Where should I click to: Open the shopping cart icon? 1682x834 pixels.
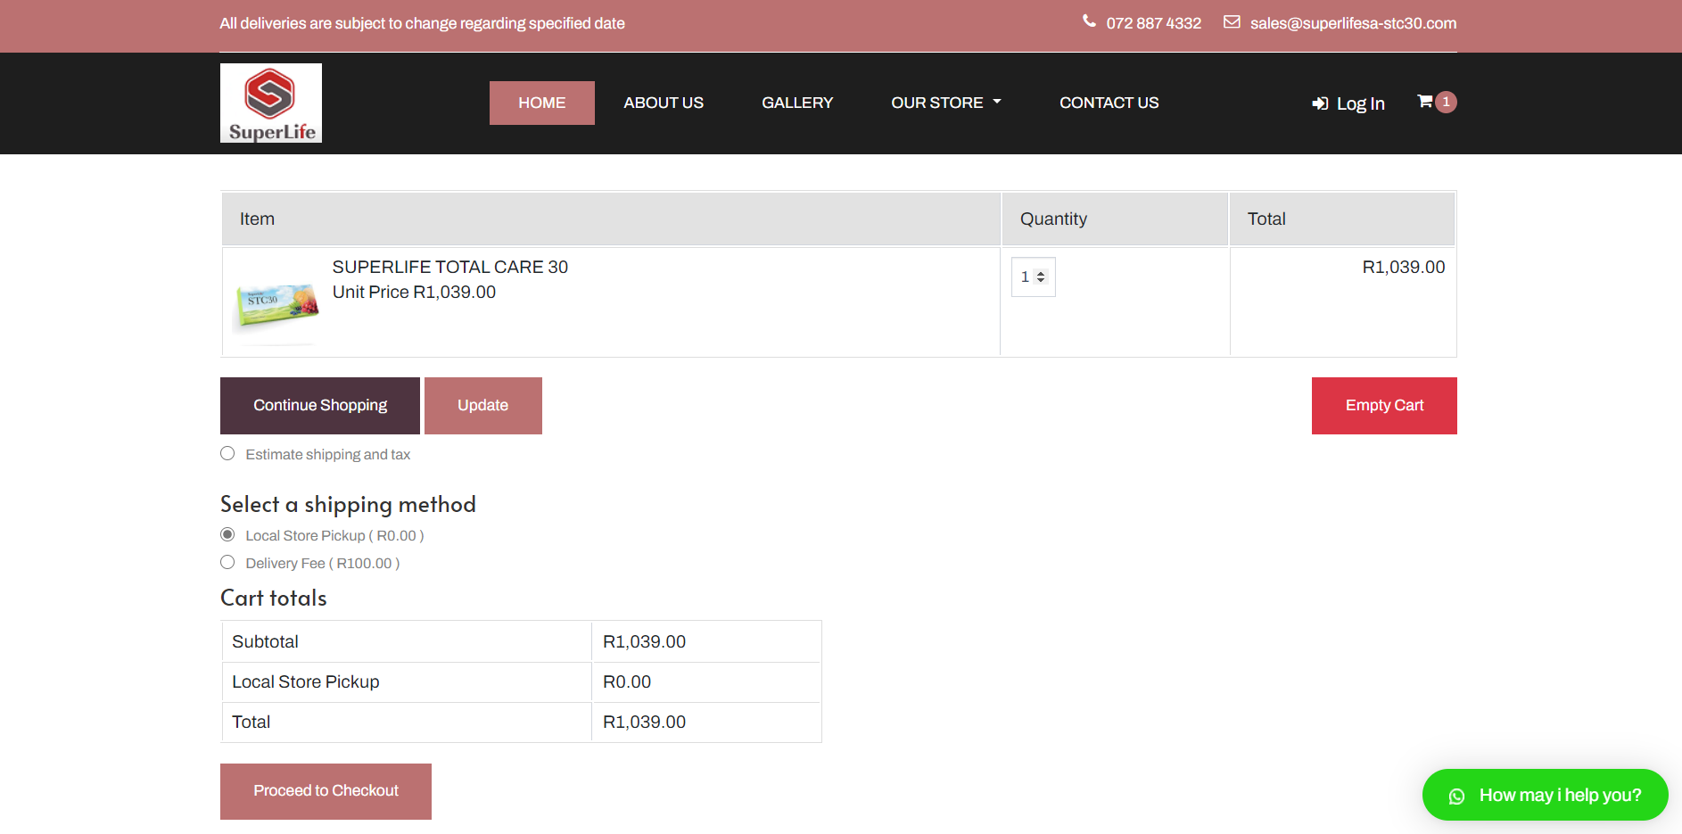(x=1424, y=102)
